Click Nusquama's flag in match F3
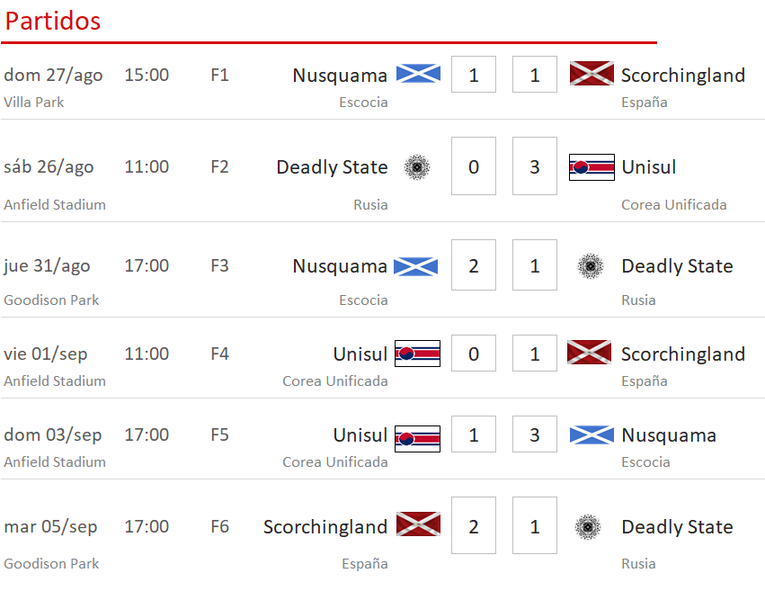The height and width of the screenshot is (600, 765). point(415,266)
